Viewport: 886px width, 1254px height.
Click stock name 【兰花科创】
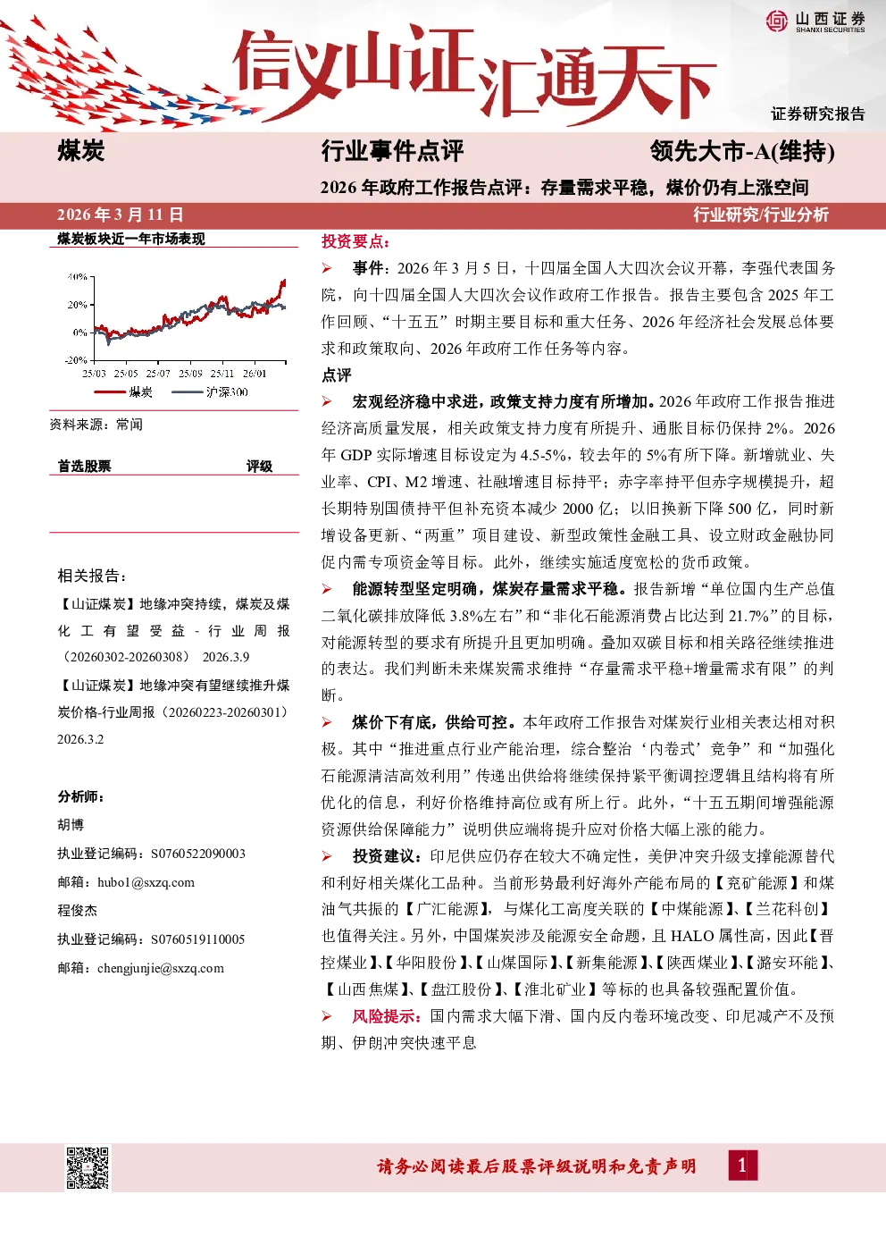click(790, 909)
